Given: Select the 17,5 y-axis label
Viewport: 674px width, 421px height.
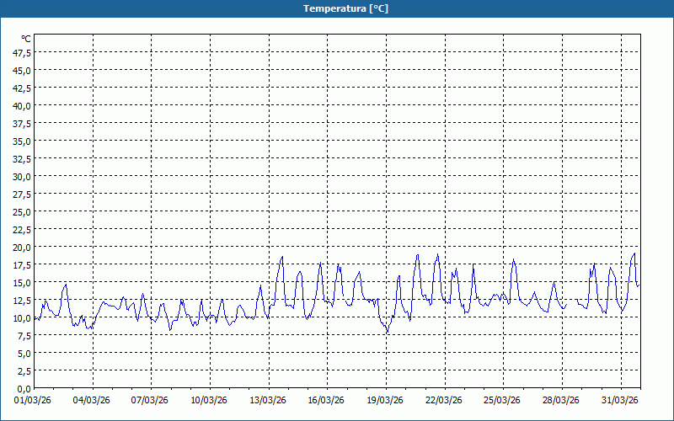Looking at the screenshot, I should click(23, 265).
